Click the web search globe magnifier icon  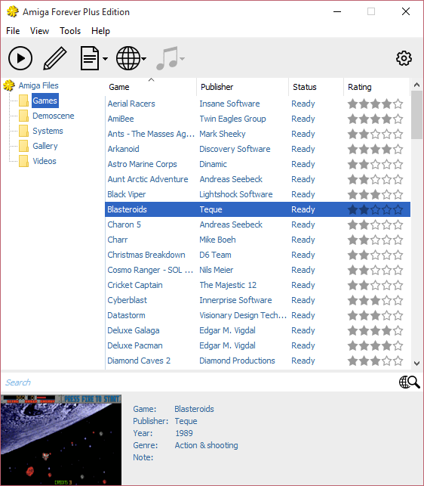(x=409, y=382)
